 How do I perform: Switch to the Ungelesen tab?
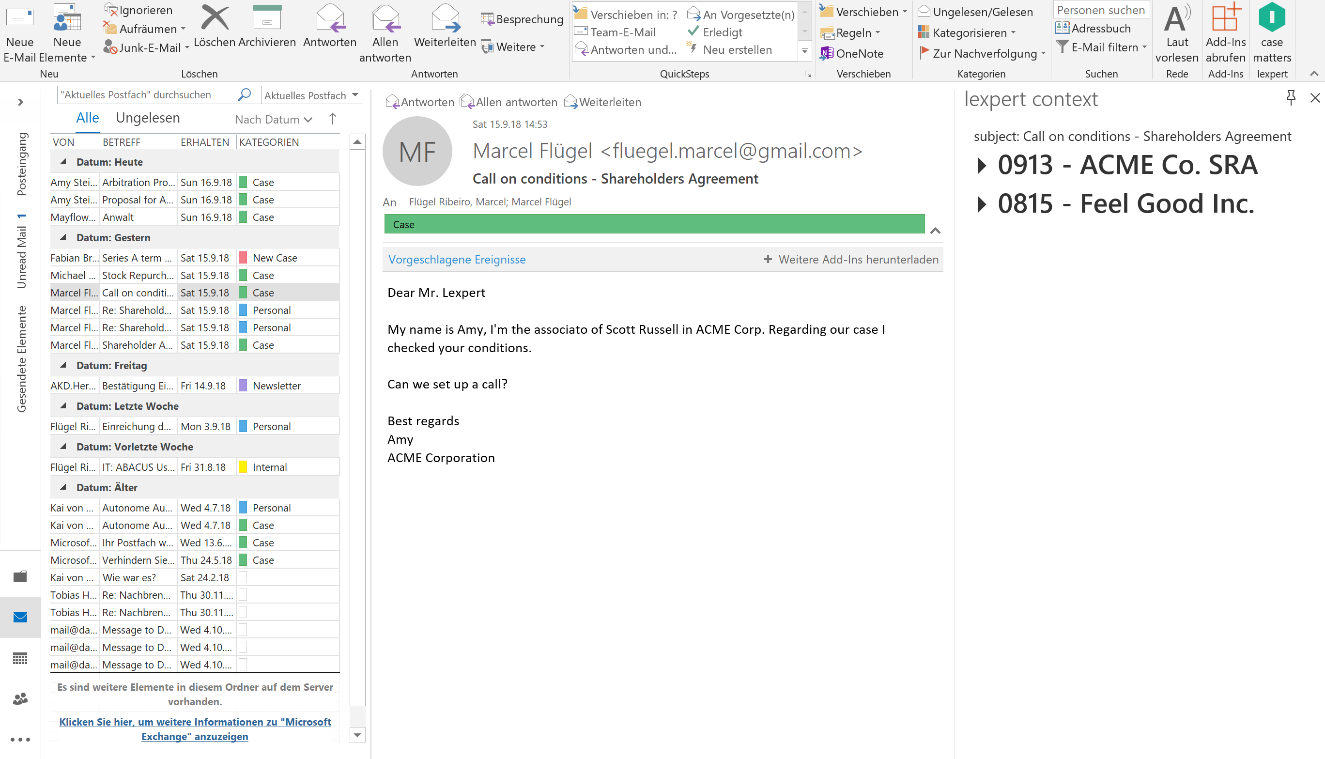[147, 118]
